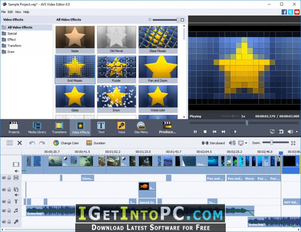The image size is (301, 232).
Task: Select the Video Effects button
Action: tap(81, 128)
